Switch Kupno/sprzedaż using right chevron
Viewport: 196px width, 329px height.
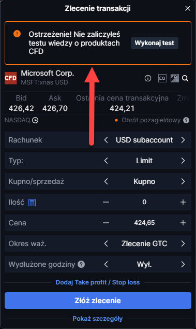pos(183,181)
